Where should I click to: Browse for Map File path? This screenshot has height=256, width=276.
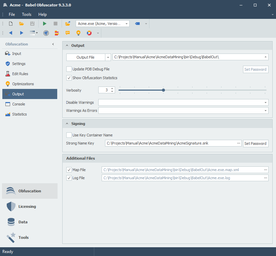coord(266,170)
